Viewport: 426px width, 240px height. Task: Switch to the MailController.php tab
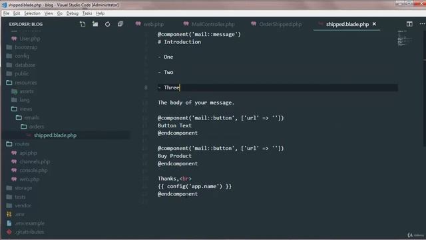point(213,24)
